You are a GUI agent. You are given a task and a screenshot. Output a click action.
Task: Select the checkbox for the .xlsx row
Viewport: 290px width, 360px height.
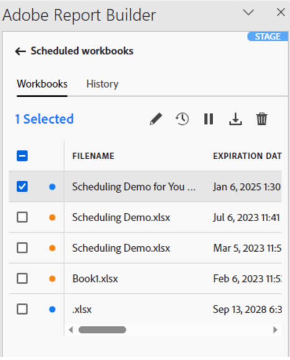(x=22, y=309)
